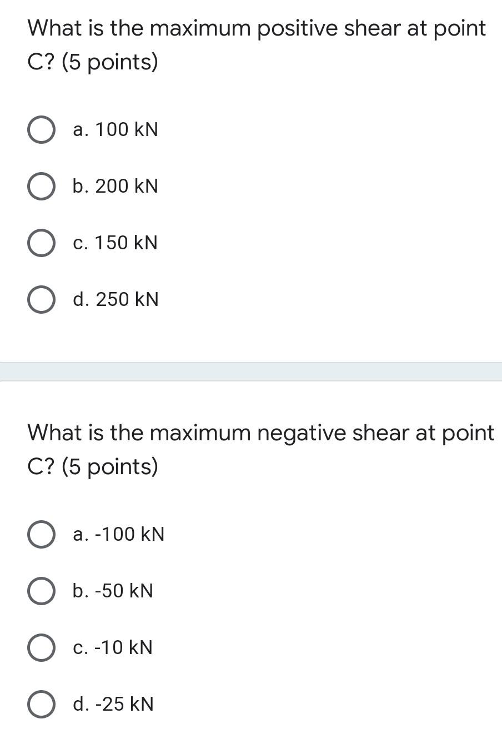Click the text label '-50 kN'
This screenshot has width=502, height=739.
pyautogui.click(x=113, y=591)
